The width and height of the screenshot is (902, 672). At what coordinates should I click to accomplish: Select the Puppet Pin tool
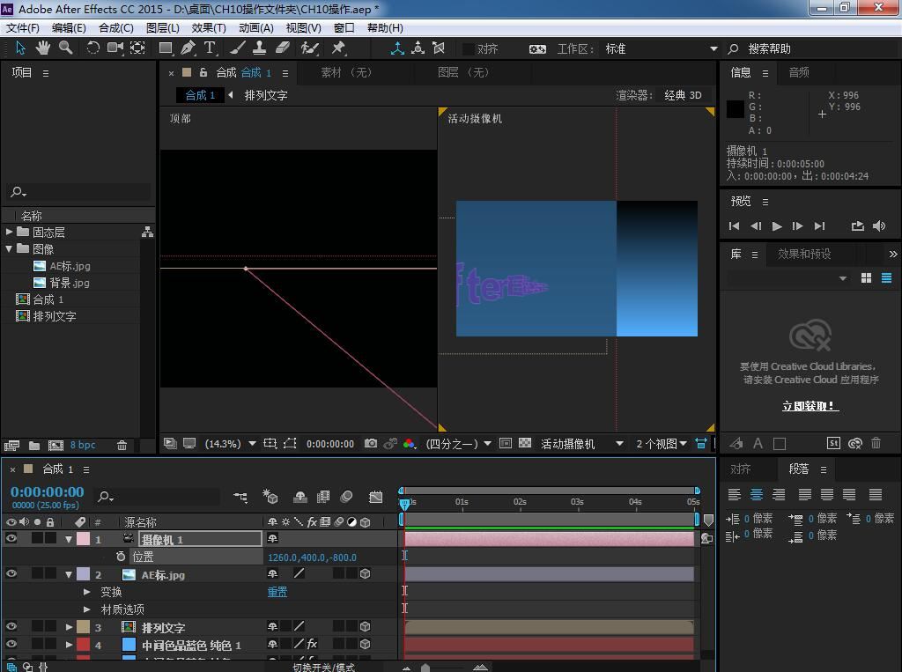point(338,48)
